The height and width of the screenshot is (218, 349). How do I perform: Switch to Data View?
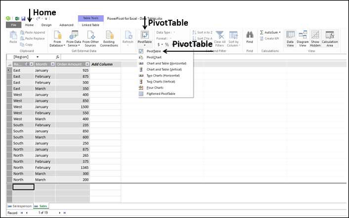click(x=290, y=39)
